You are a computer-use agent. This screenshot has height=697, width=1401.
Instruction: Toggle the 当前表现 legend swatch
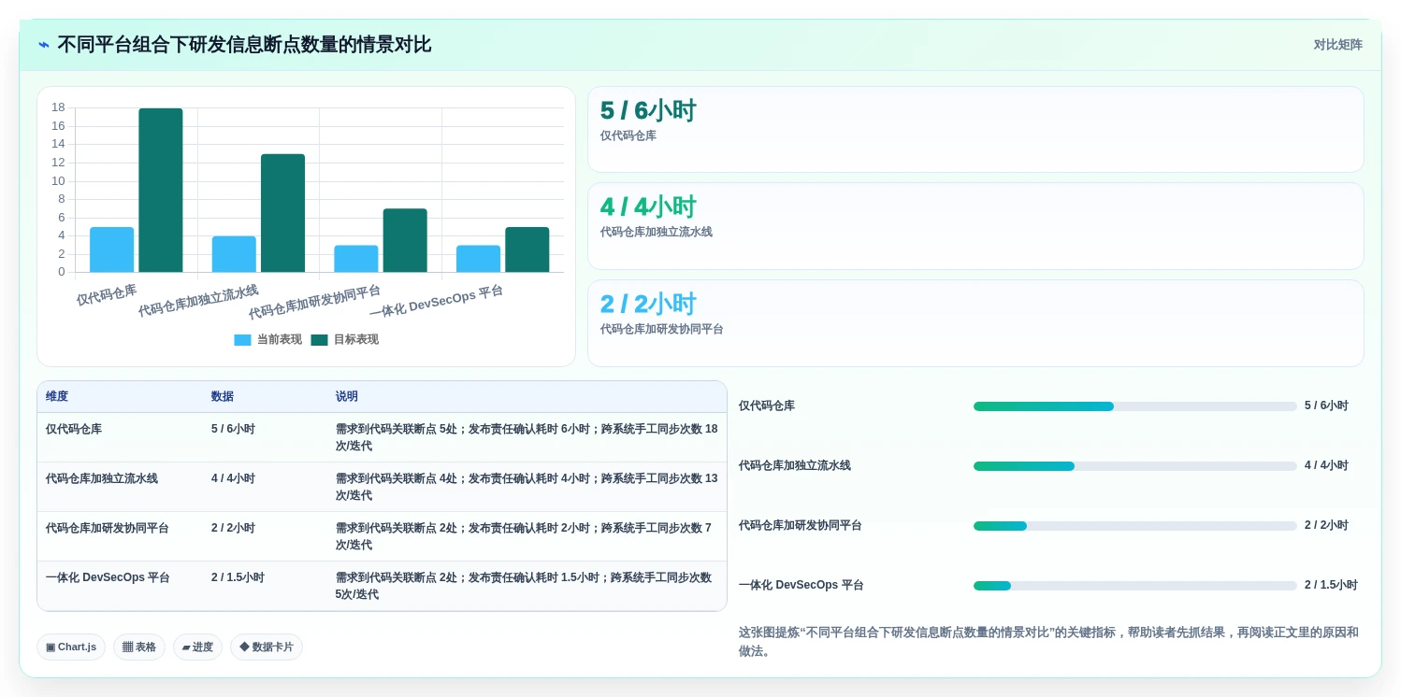[242, 340]
